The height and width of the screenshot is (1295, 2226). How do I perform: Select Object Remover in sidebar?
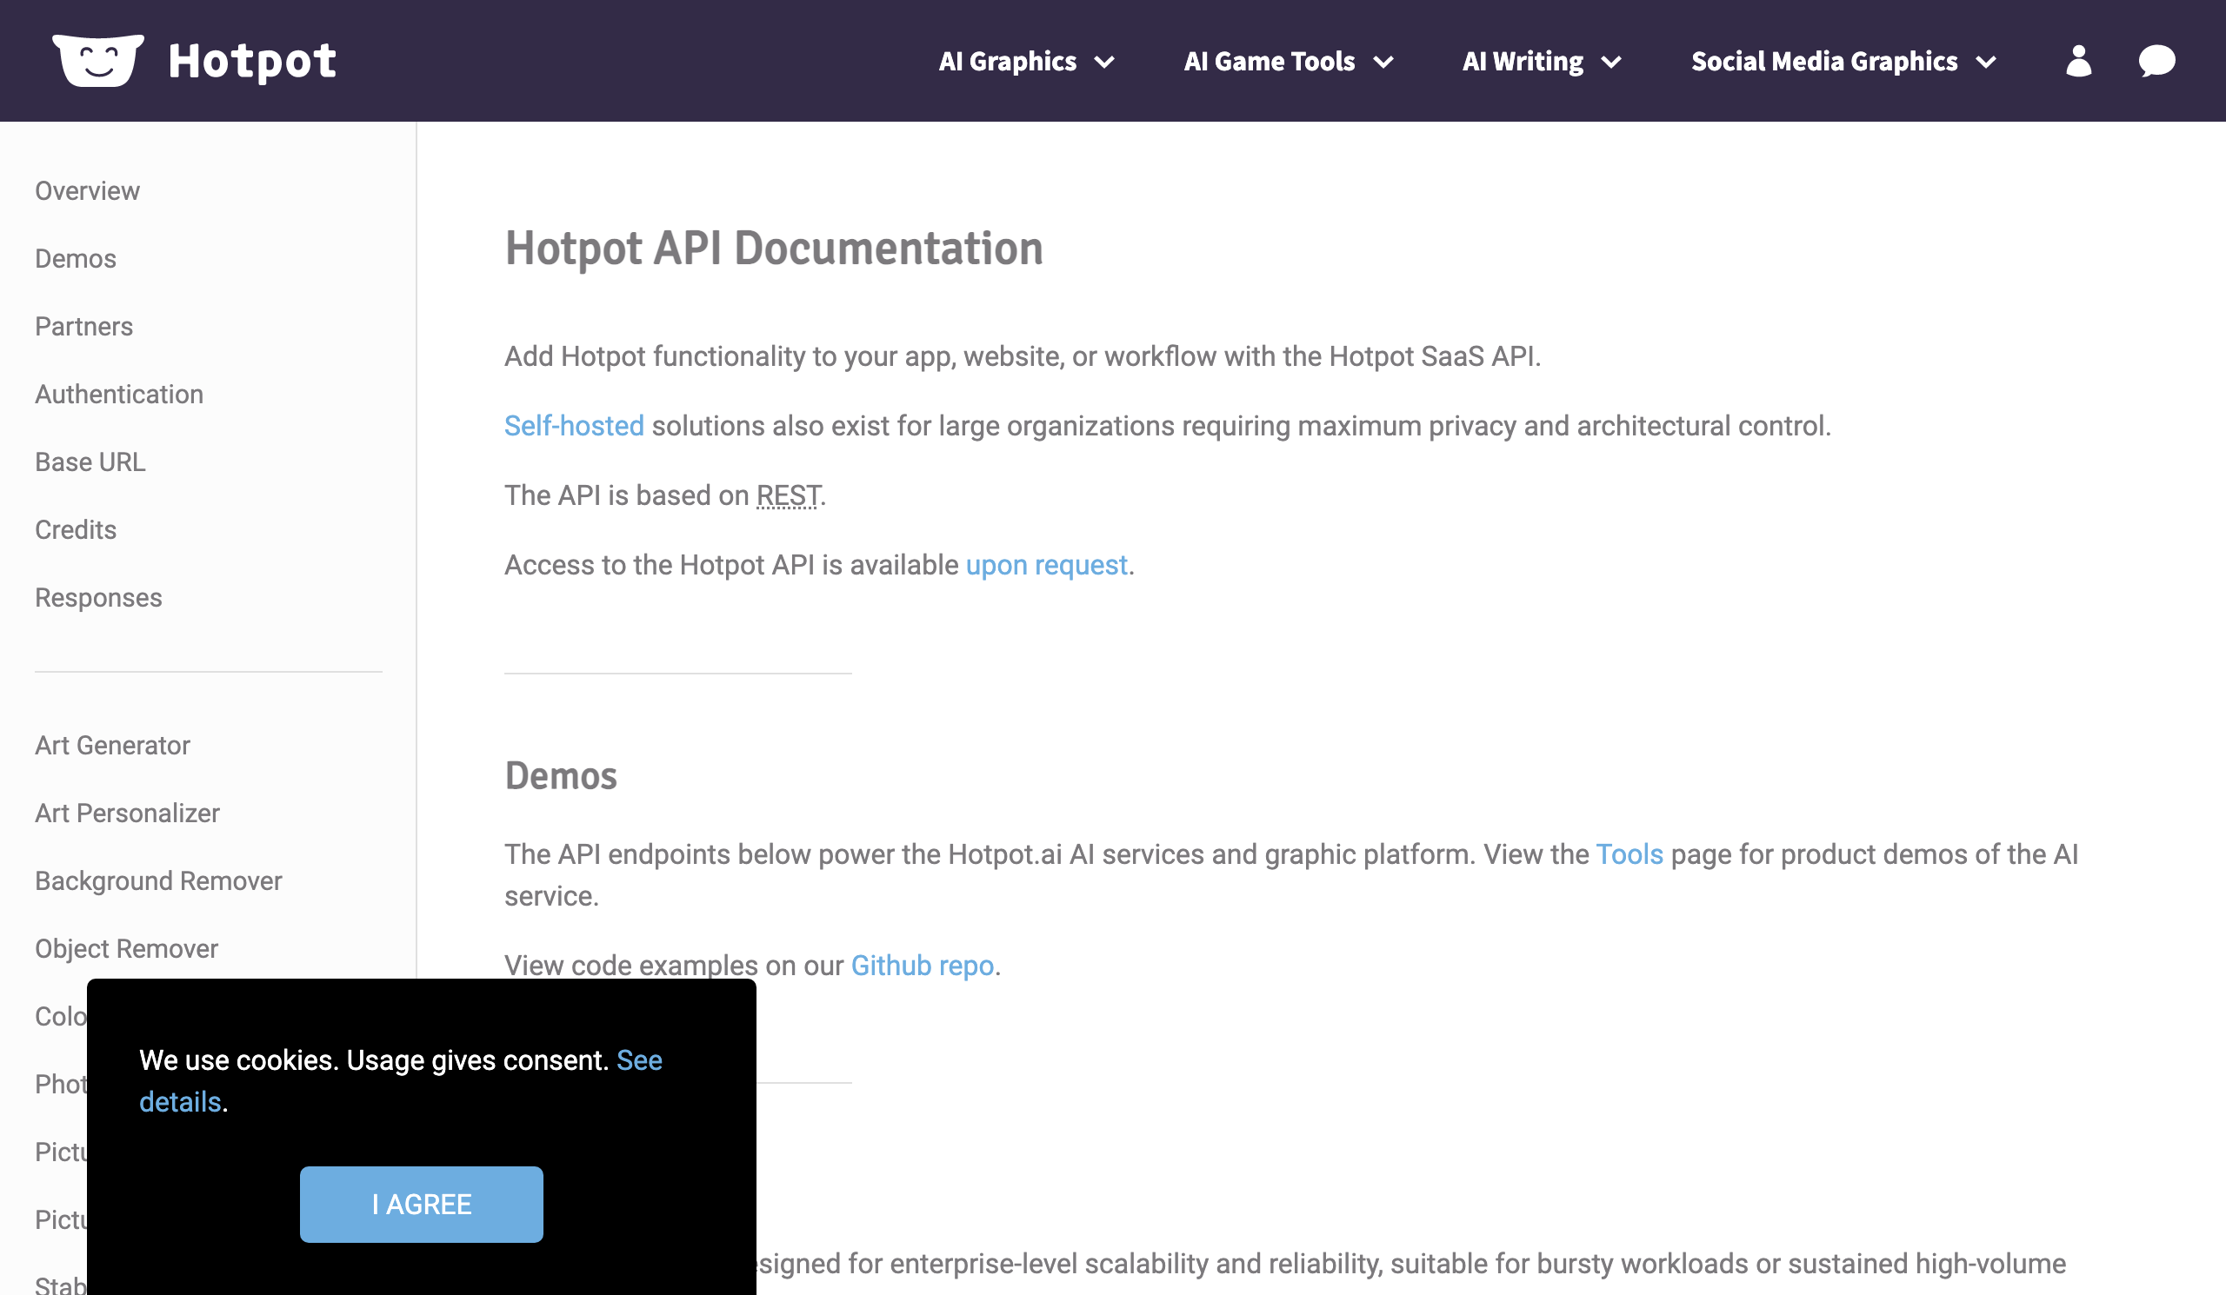[x=126, y=949]
